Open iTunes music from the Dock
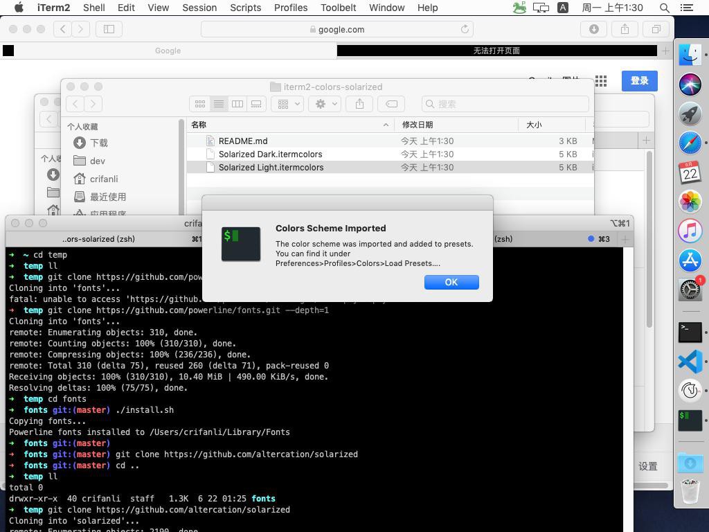The height and width of the screenshot is (532, 709). coord(690,231)
